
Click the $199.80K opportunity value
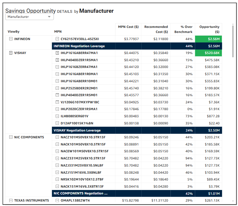point(212,88)
